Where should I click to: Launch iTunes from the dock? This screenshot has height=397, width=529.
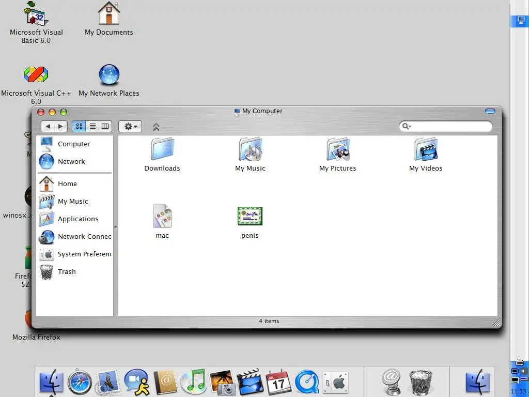tap(193, 382)
